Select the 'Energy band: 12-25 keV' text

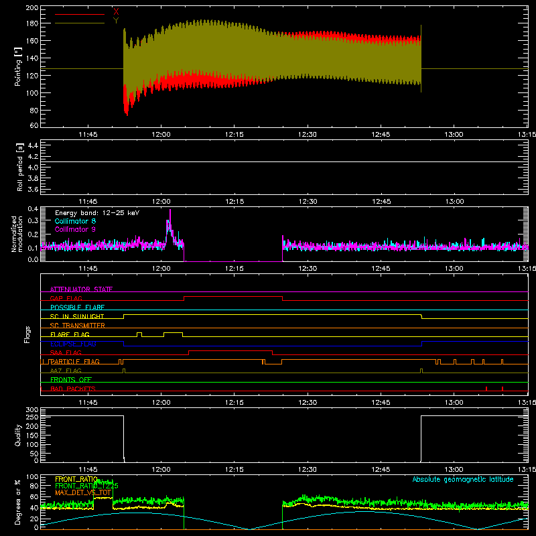coord(97,213)
